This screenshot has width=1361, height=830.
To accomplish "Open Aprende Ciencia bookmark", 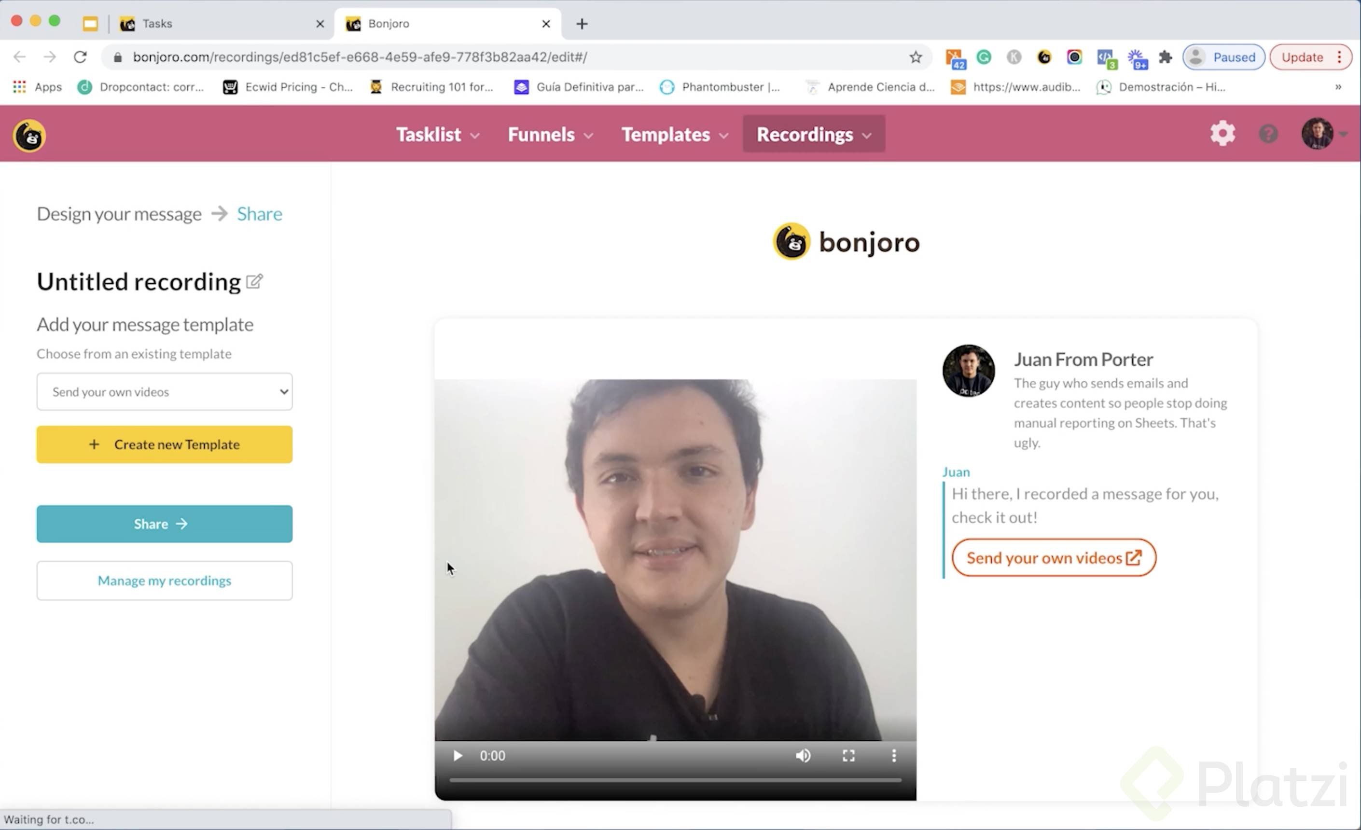I will pyautogui.click(x=871, y=87).
